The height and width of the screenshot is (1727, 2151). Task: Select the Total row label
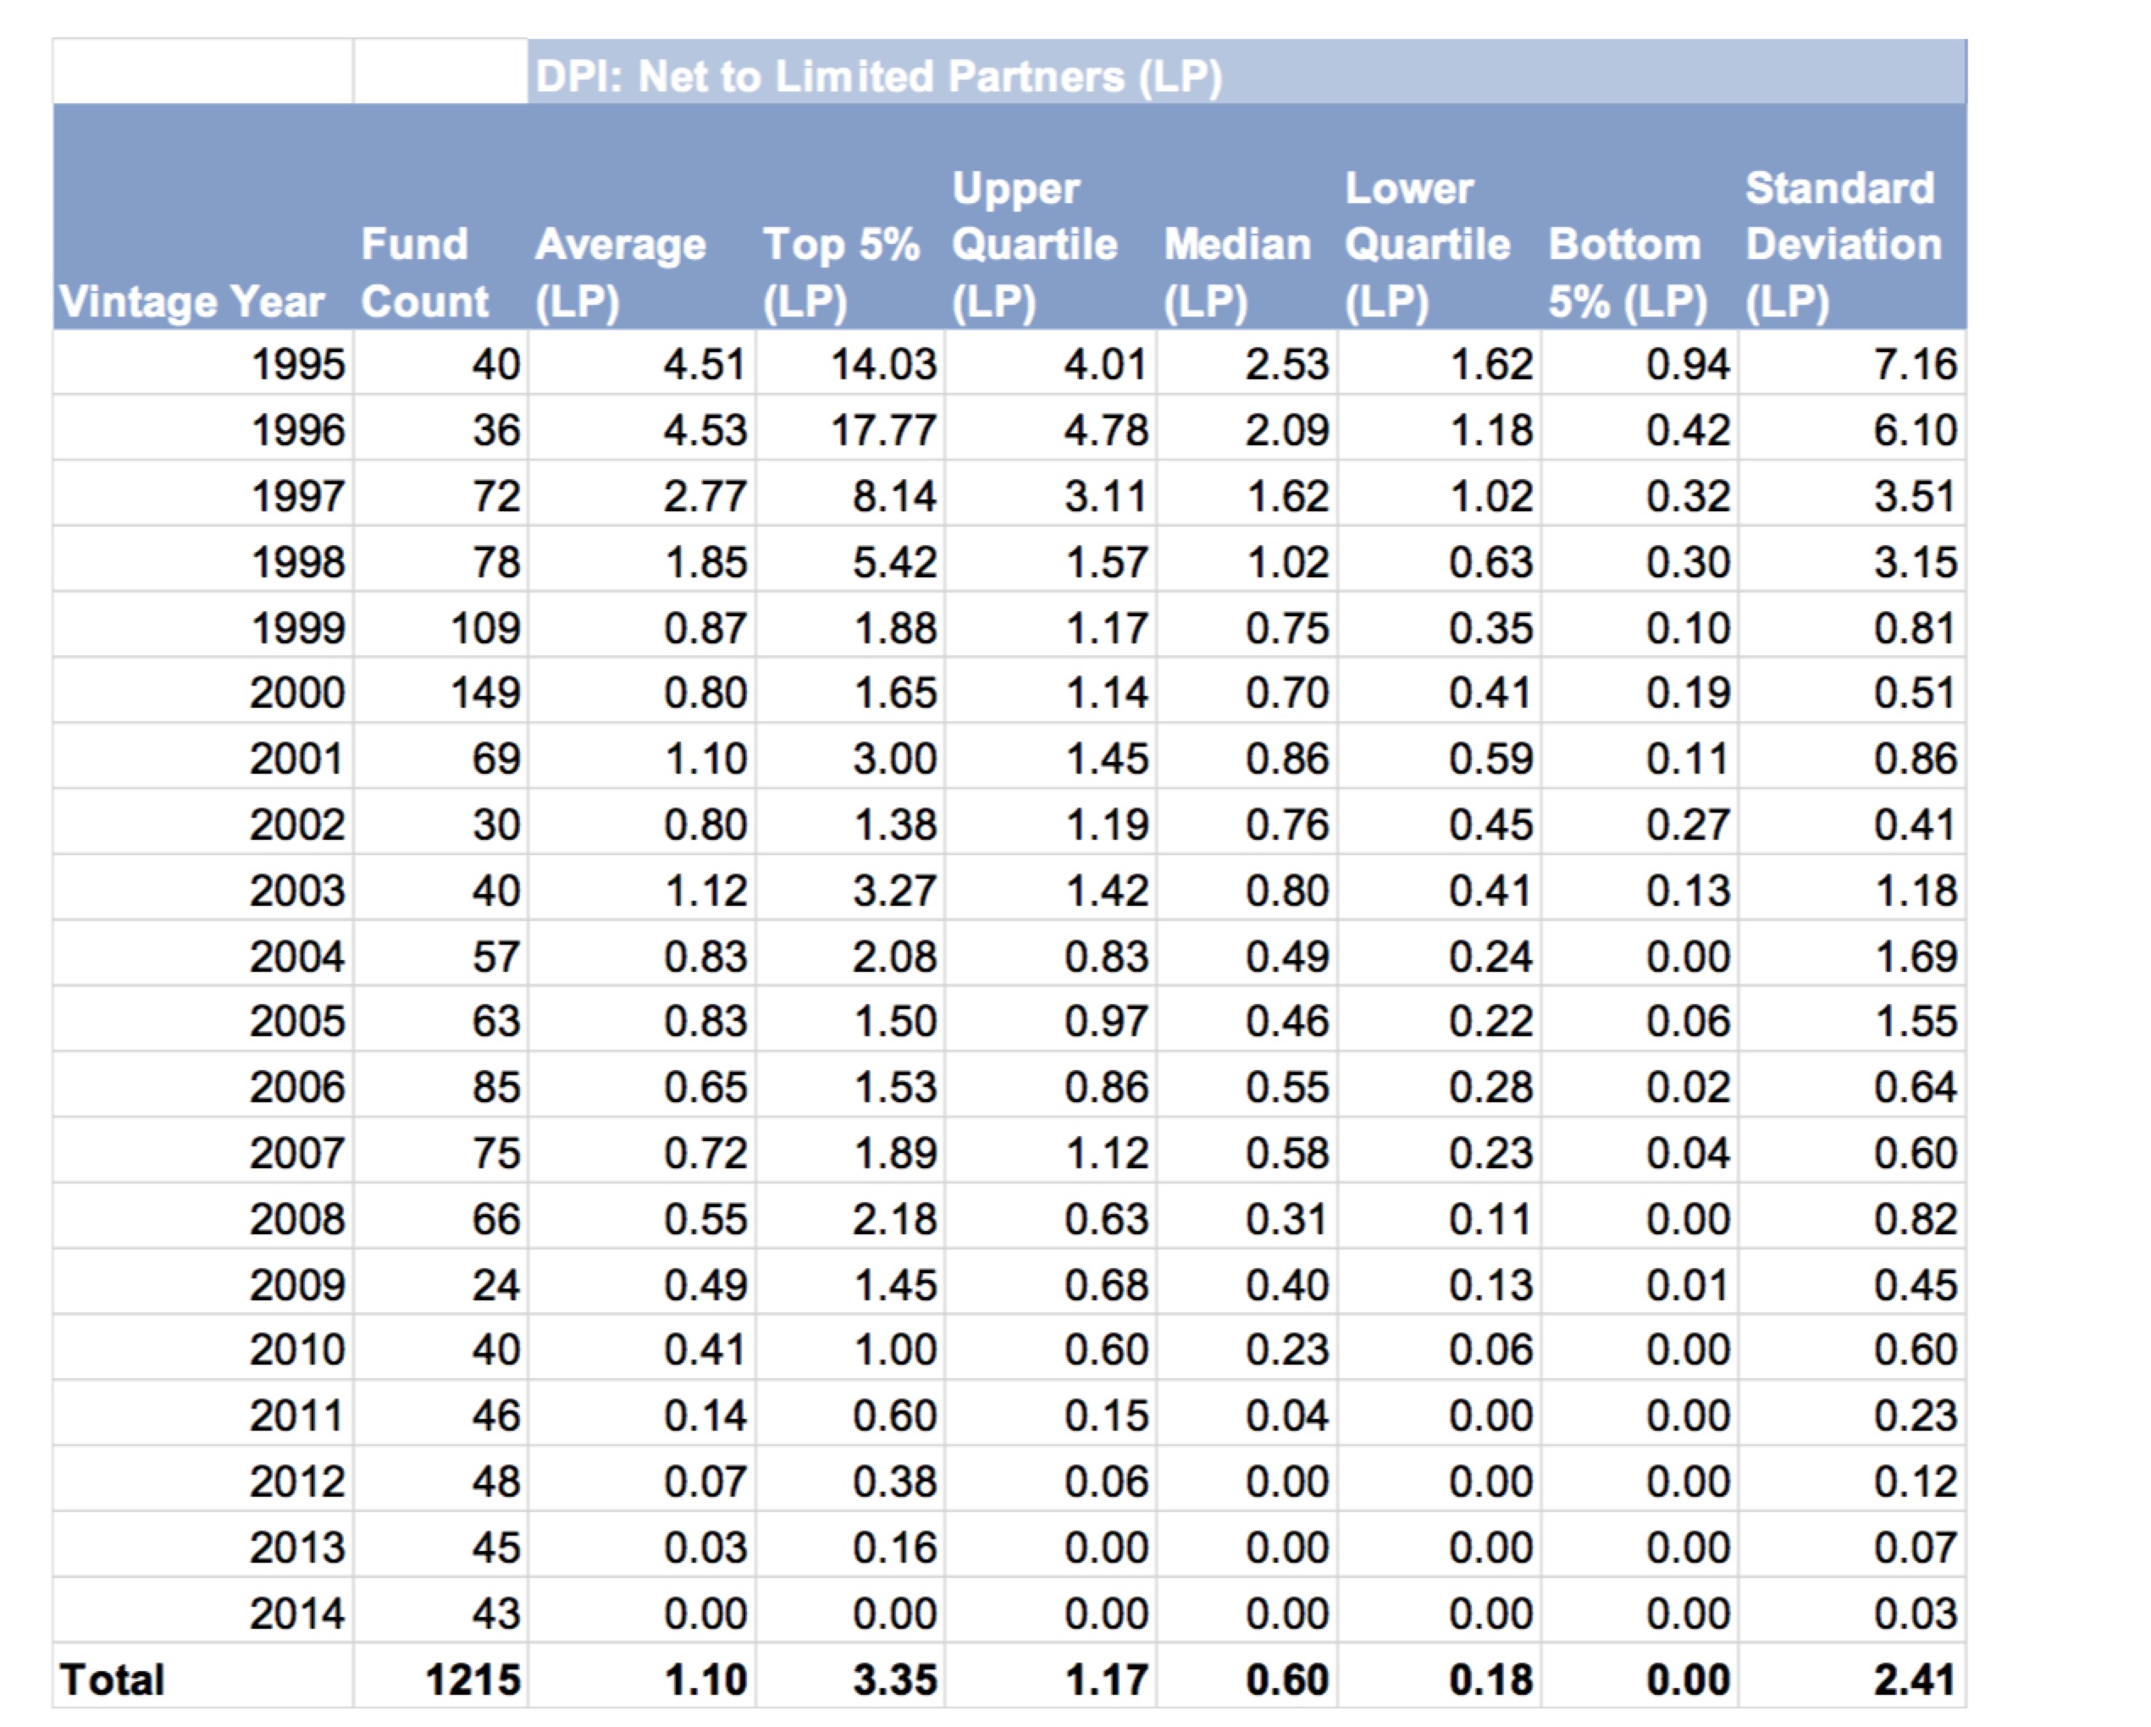[x=112, y=1679]
